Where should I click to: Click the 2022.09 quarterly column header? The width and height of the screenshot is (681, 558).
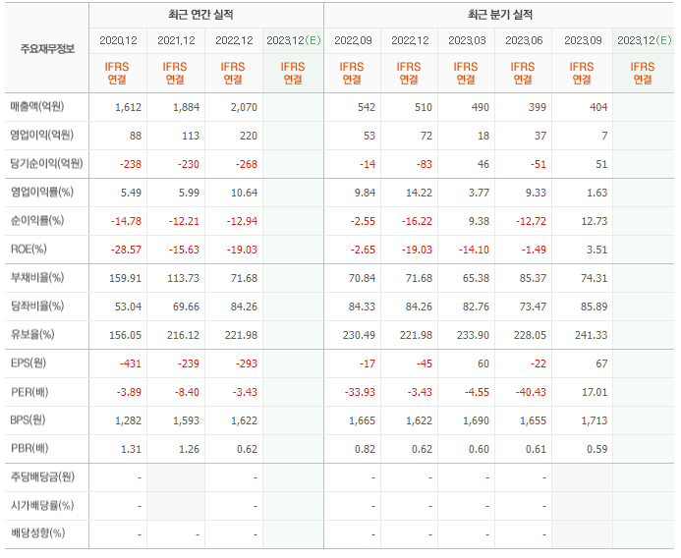tap(353, 41)
